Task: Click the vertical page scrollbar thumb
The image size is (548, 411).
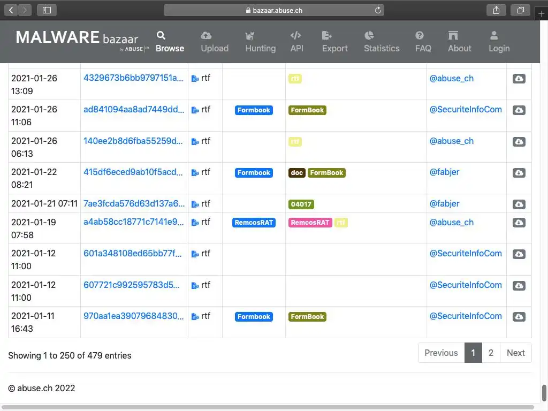Action: coord(544,393)
